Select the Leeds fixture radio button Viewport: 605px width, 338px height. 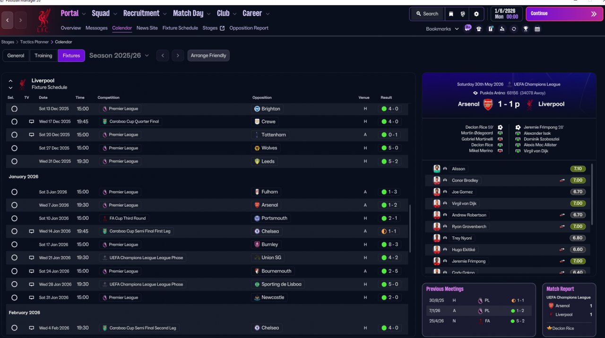[14, 161]
